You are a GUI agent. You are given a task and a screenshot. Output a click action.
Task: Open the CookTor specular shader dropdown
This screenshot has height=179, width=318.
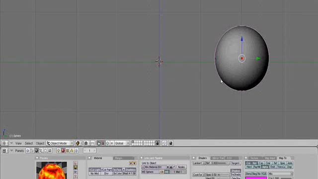(199, 175)
